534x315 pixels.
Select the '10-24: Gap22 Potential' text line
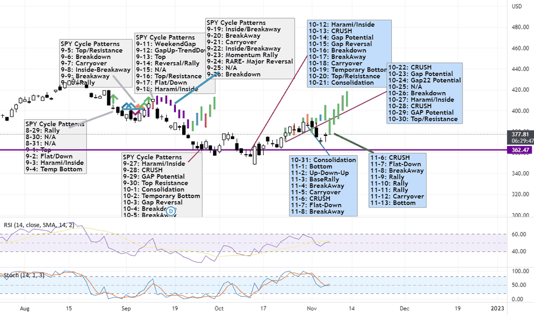click(425, 80)
